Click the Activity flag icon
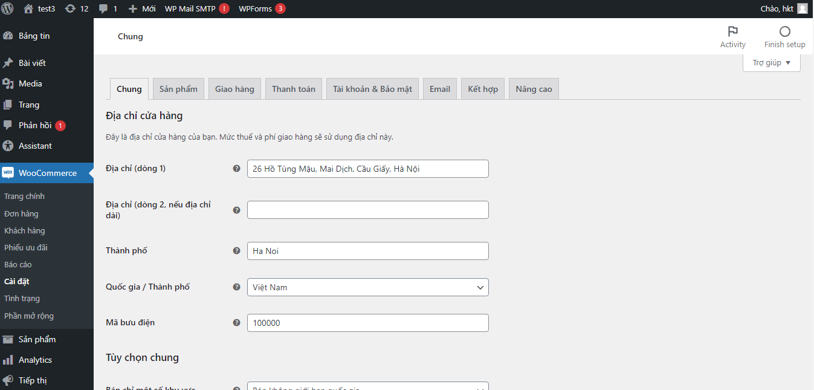This screenshot has height=390, width=814. point(732,31)
